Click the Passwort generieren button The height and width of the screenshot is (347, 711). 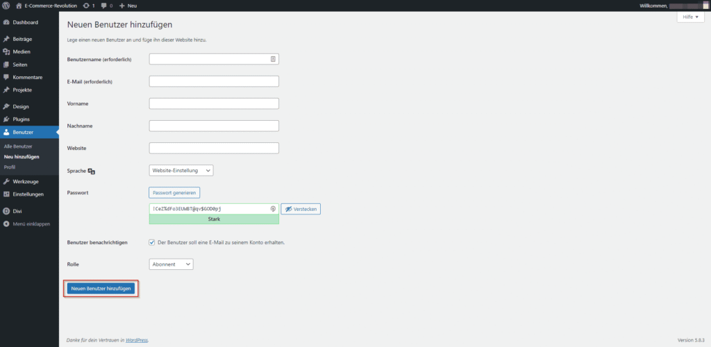tap(174, 192)
